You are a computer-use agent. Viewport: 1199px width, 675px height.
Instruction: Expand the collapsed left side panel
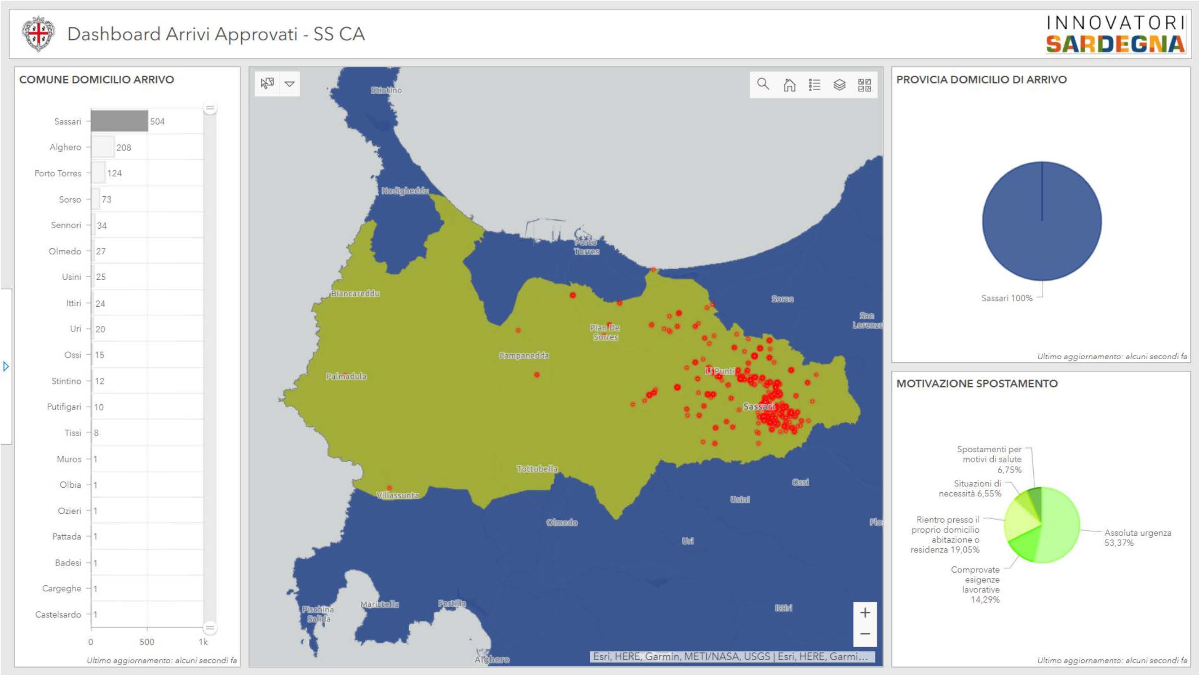[5, 366]
